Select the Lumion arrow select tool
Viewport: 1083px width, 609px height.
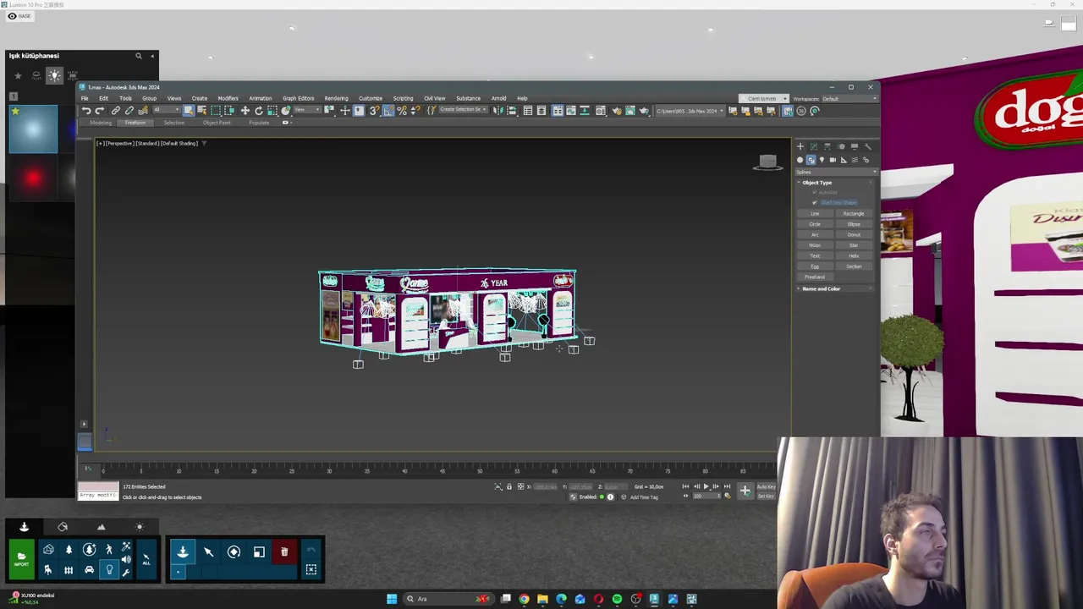click(x=208, y=551)
